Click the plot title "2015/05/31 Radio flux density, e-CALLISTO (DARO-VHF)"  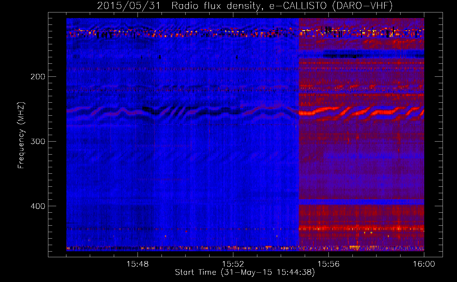[245, 6]
